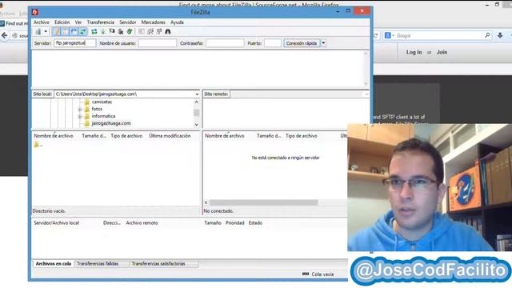Open the Site Manager icon
This screenshot has height=288, width=512.
[x=38, y=32]
